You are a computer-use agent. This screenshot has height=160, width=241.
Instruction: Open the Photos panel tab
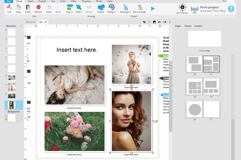(x=188, y=26)
